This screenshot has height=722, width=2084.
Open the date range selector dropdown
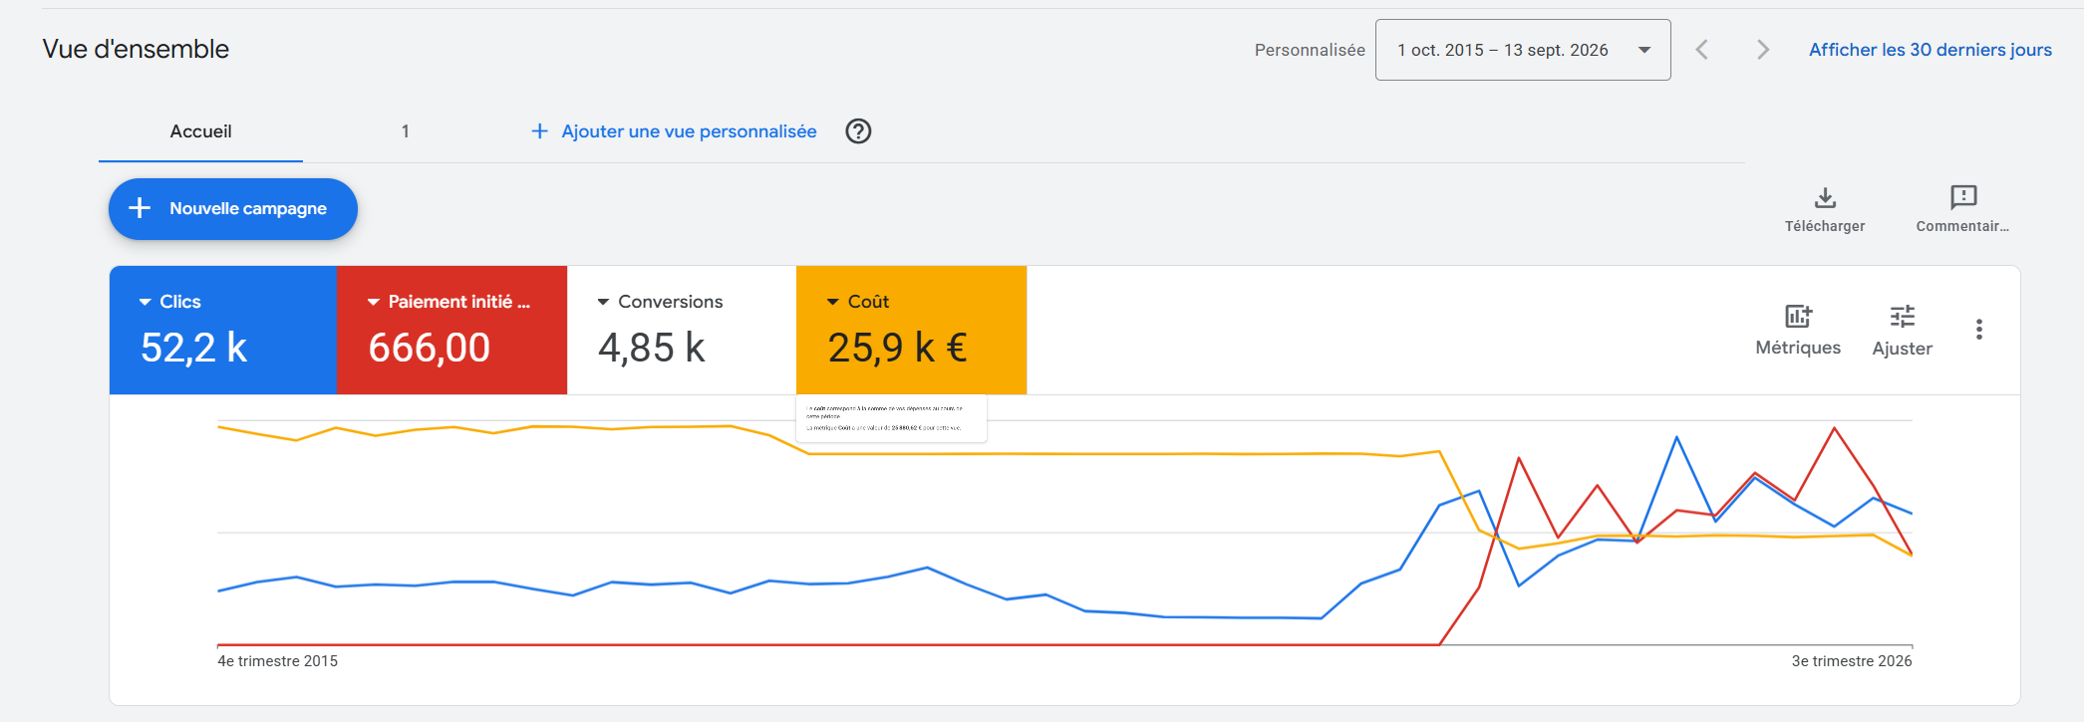click(1523, 50)
